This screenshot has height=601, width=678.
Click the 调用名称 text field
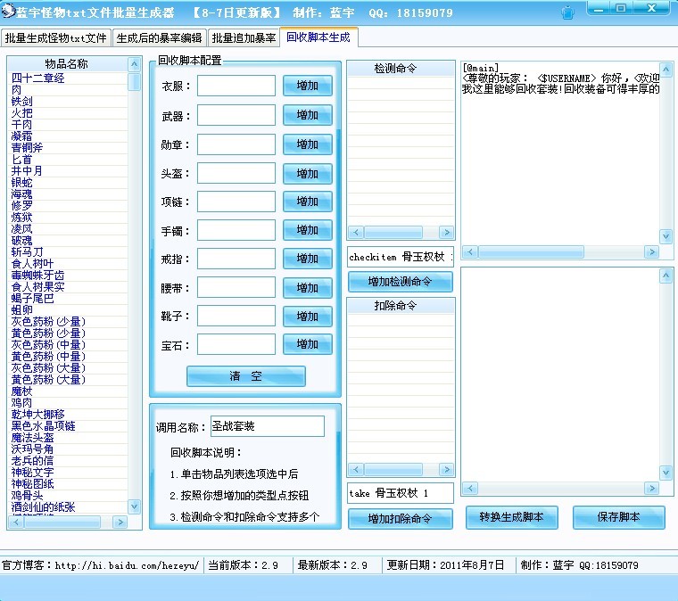pyautogui.click(x=268, y=426)
